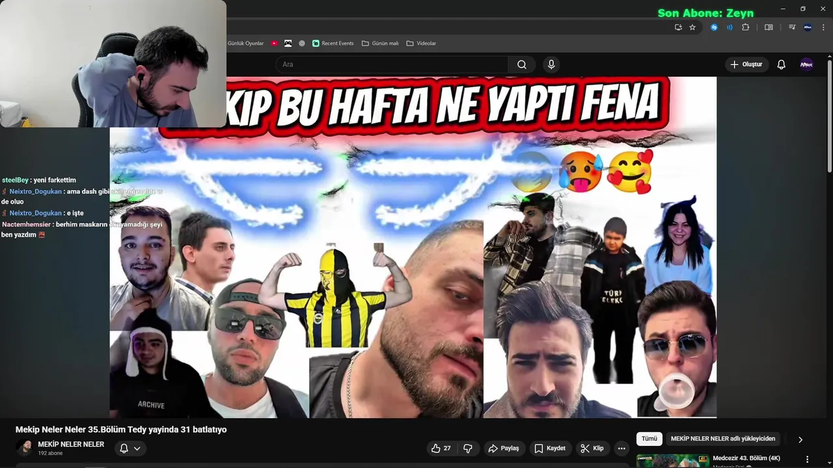Show next filter chips with arrow

[800, 439]
